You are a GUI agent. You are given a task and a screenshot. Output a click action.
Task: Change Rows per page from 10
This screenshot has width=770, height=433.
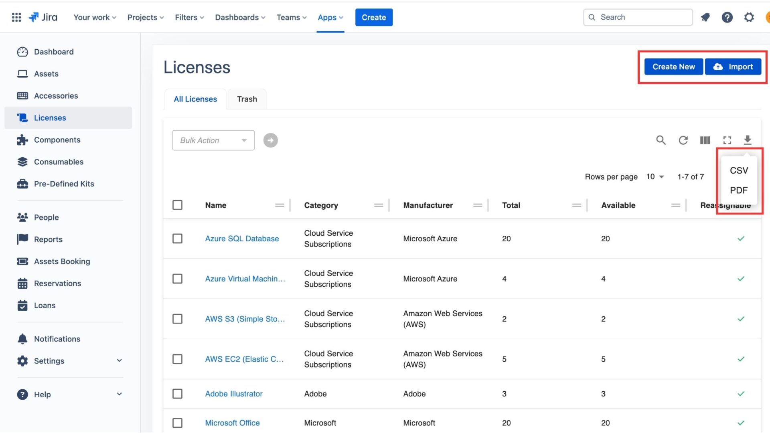[655, 176]
